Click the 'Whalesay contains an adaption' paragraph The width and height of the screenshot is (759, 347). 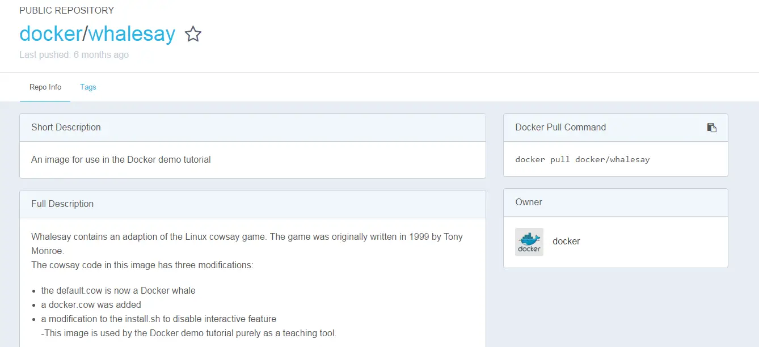click(247, 244)
